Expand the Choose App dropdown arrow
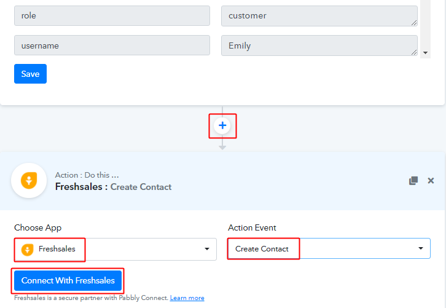Image resolution: width=446 pixels, height=308 pixels. pyautogui.click(x=206, y=249)
